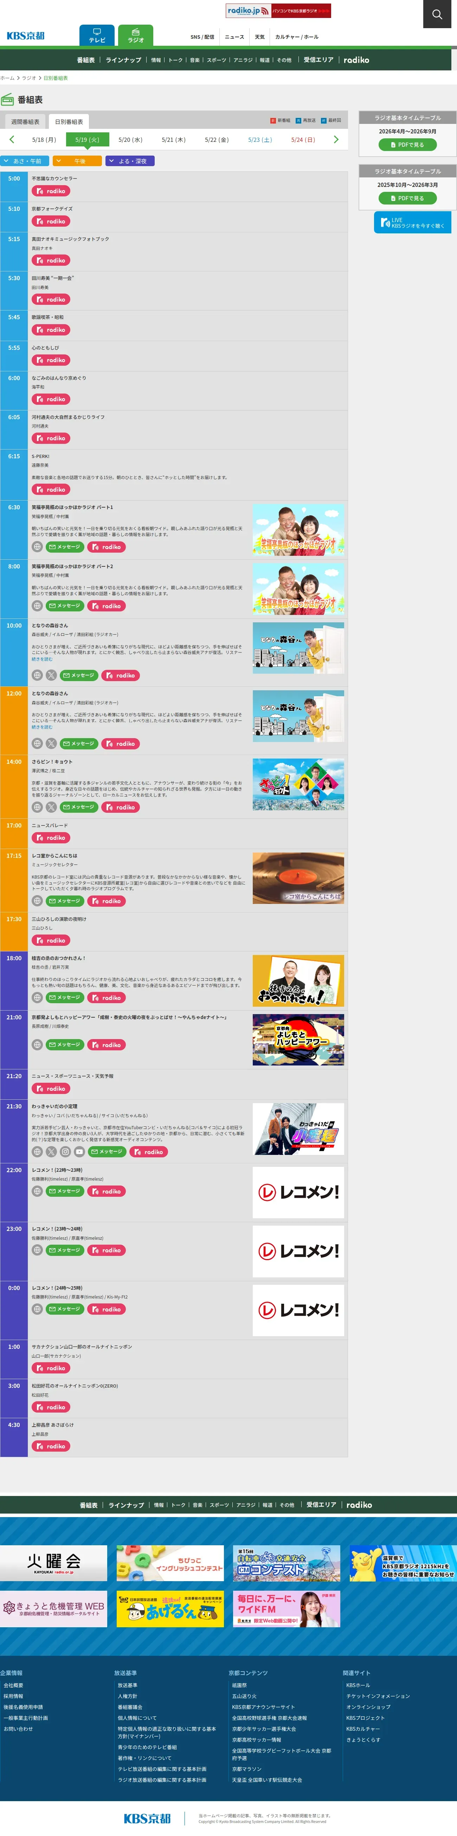
Task: Open the search magnifier icon
Action: coord(437,14)
